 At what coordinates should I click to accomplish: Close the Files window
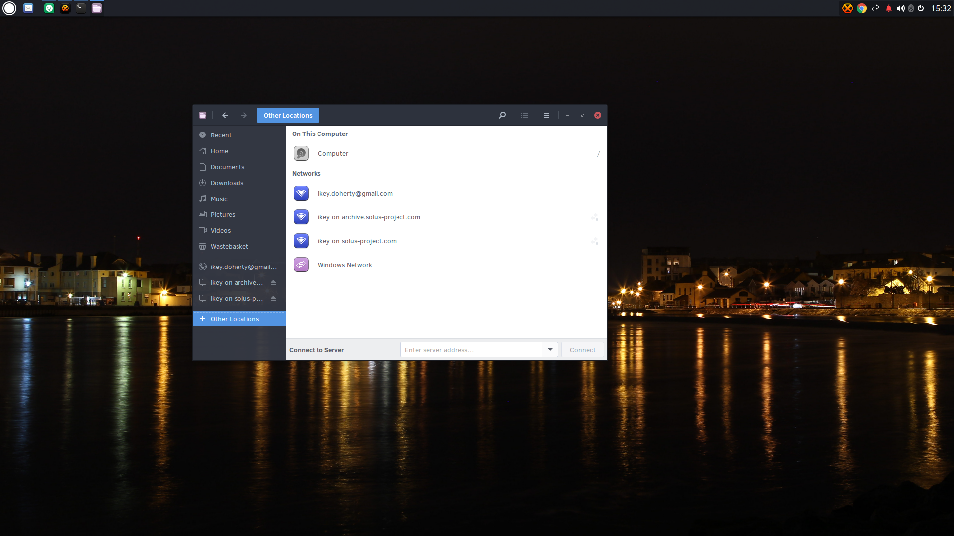(x=598, y=115)
